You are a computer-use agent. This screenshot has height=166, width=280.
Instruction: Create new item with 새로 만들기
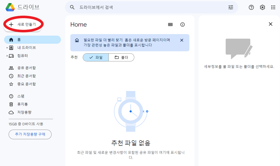[x=23, y=24]
